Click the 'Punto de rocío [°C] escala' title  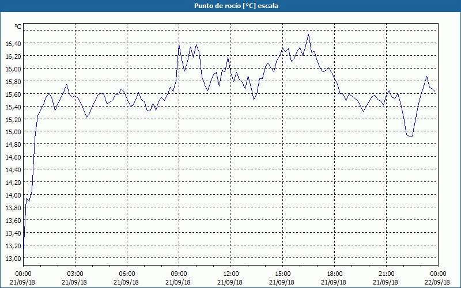[236, 6]
